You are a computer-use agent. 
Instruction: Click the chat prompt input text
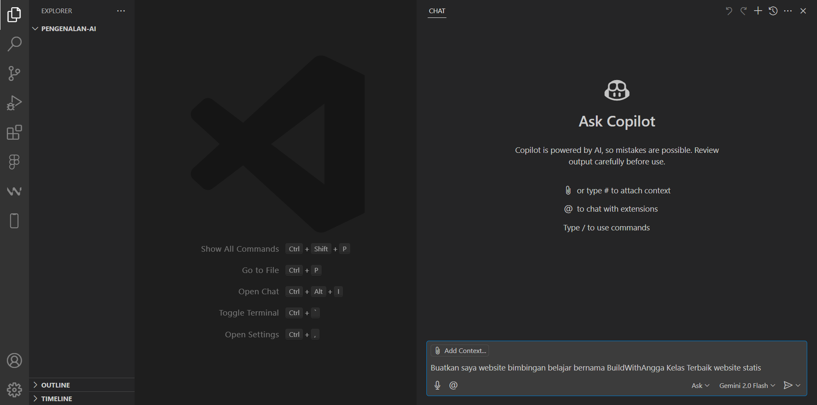595,368
